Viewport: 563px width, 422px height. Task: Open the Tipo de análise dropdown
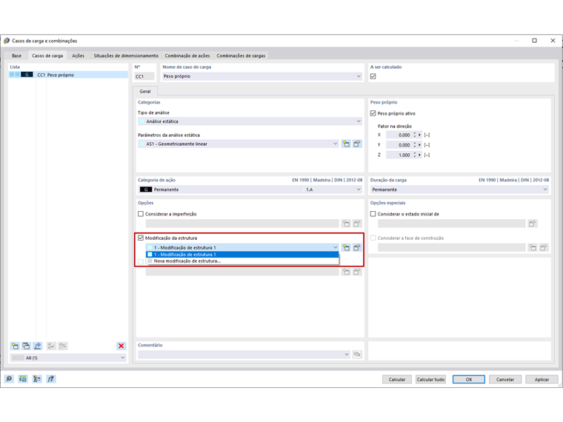(359, 121)
